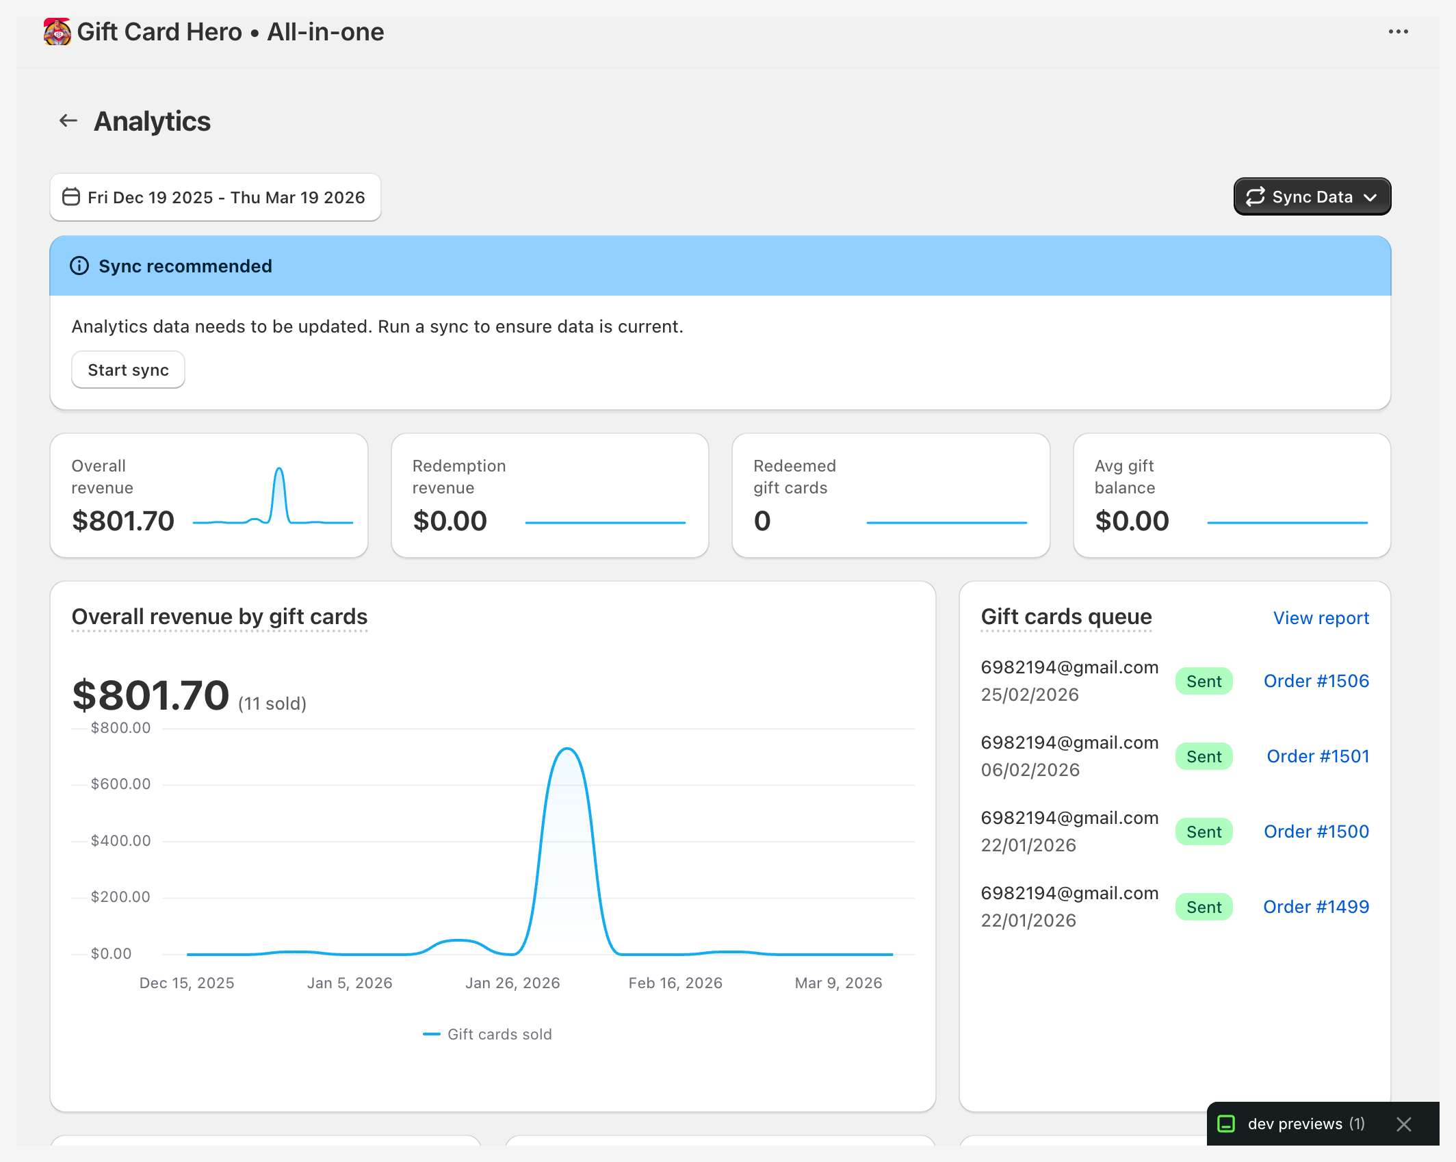Click the revenue chart peak near Jan 26
Screen dimensions: 1456x1162
[x=567, y=749]
